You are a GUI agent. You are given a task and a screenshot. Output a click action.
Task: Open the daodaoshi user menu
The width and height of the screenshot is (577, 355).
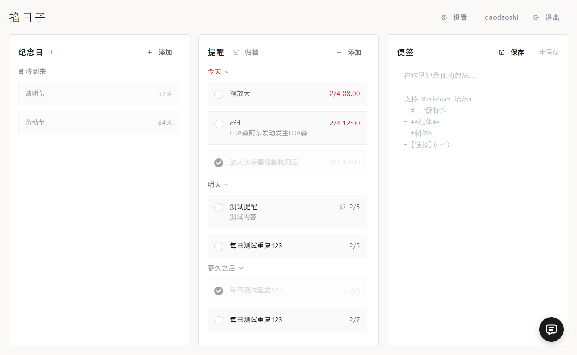501,17
